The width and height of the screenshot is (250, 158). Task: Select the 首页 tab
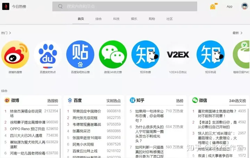[81, 19]
